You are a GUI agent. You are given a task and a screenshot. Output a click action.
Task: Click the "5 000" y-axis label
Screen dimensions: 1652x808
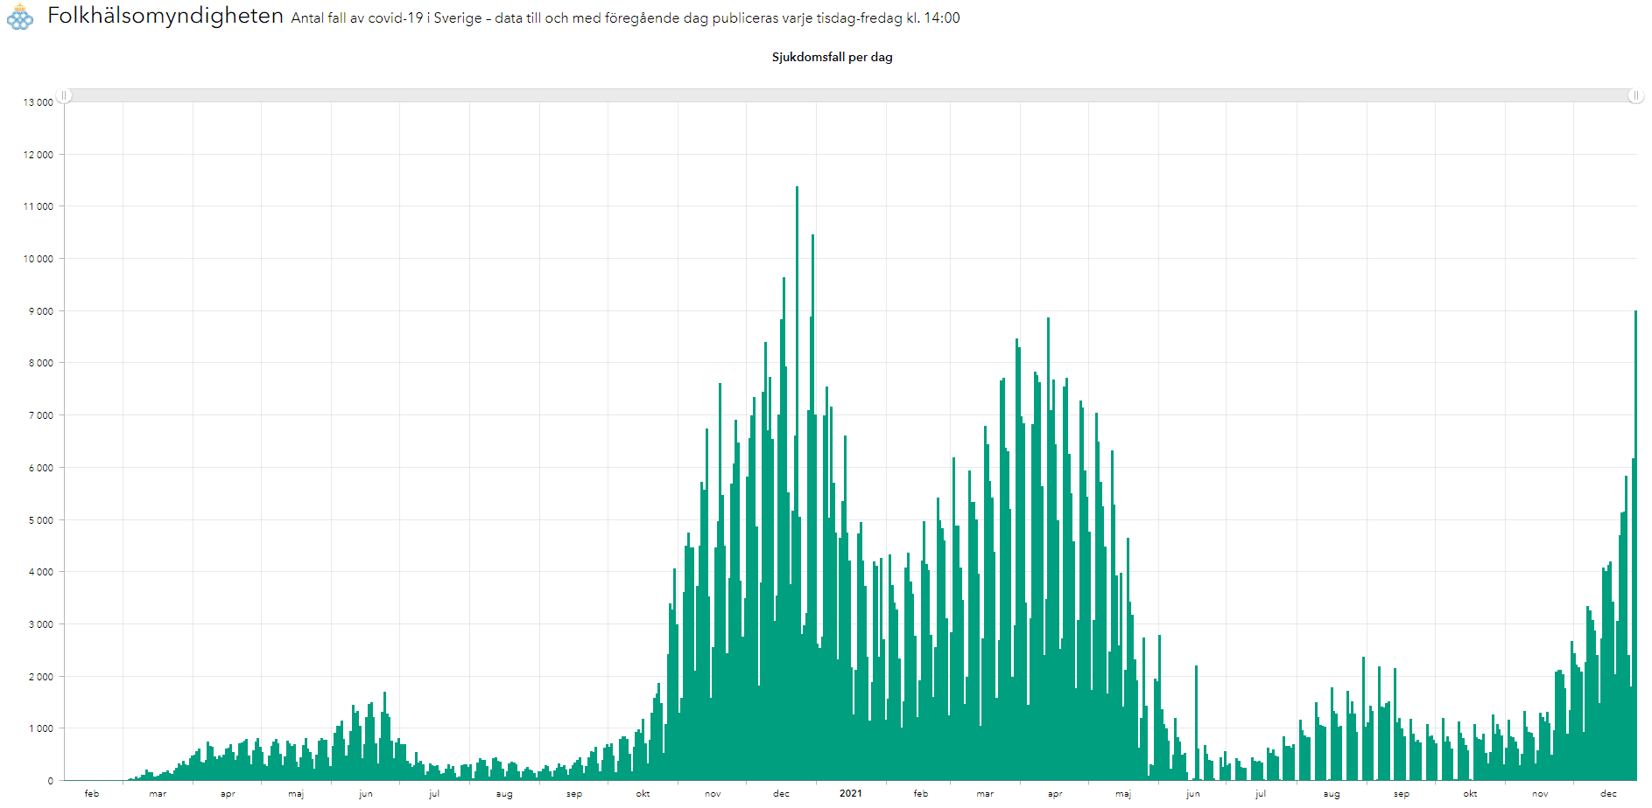click(x=40, y=520)
